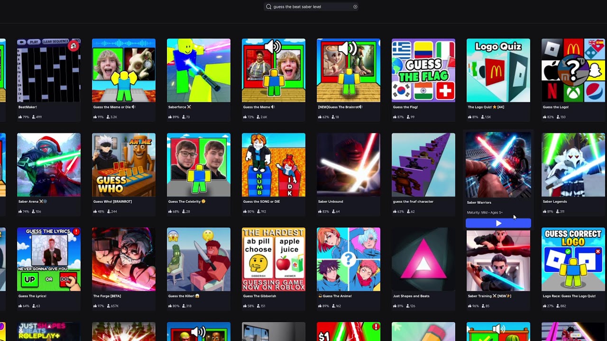Click the "Saber Warriors" title text
The image size is (607, 341).
[479, 203]
